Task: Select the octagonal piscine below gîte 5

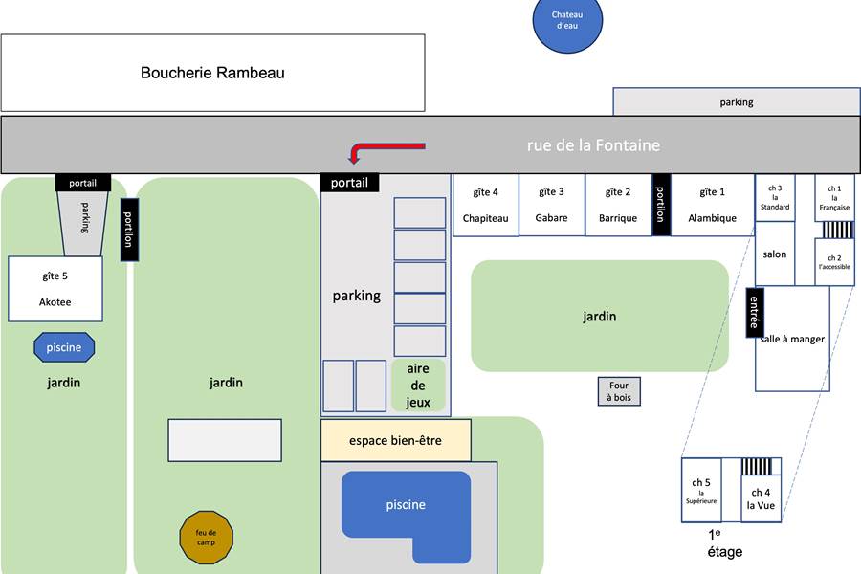Action: click(64, 347)
